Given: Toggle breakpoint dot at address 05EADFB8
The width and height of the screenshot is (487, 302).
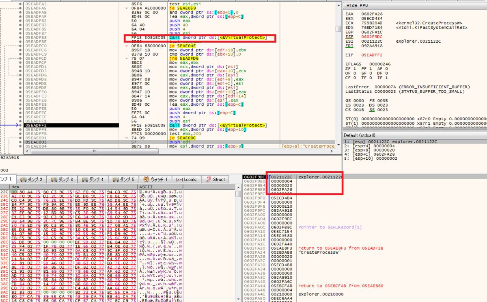Looking at the screenshot, I should [20, 37].
